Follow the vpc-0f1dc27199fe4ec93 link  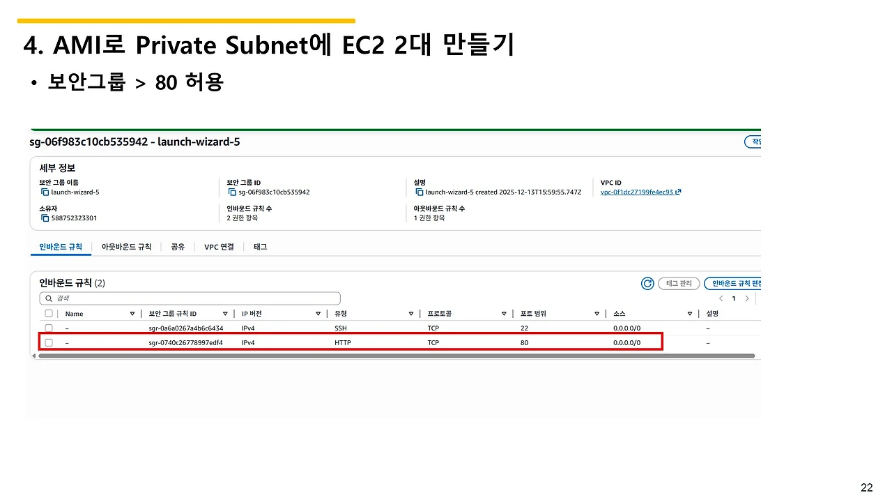pos(636,191)
